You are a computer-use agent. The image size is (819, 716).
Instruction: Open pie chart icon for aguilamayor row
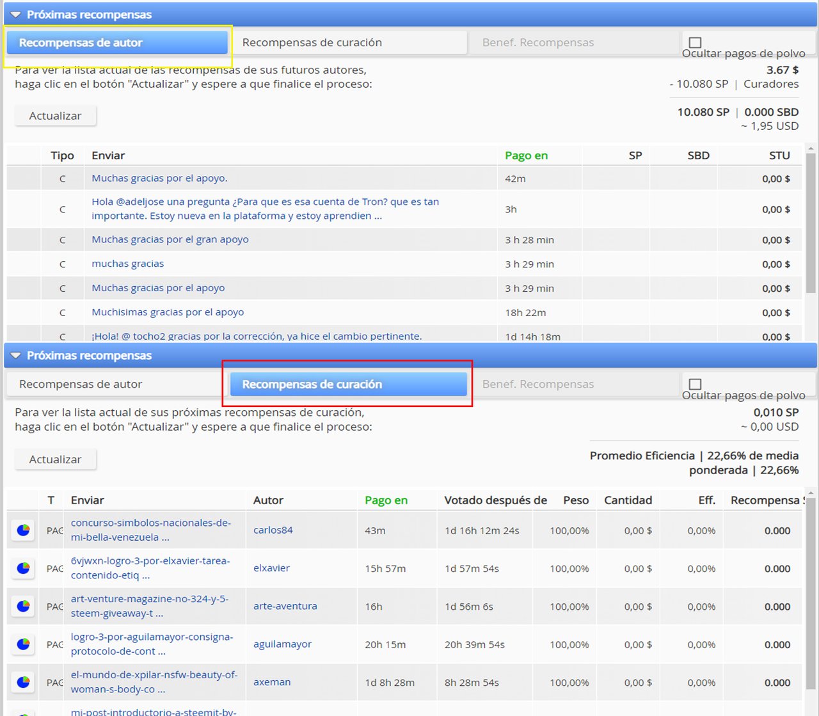point(23,644)
